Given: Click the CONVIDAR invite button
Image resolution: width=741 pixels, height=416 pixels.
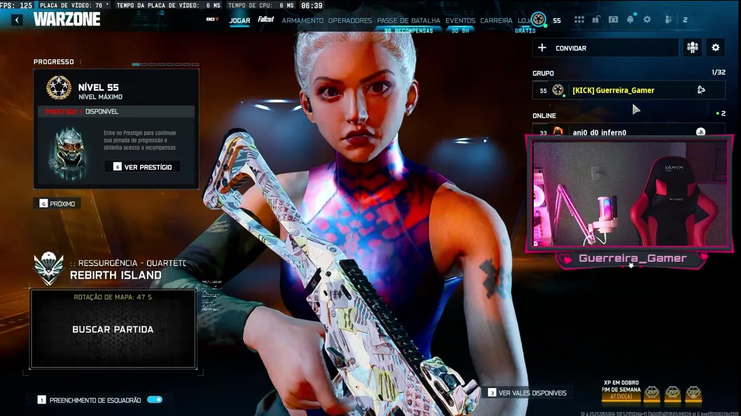Looking at the screenshot, I should pos(606,48).
